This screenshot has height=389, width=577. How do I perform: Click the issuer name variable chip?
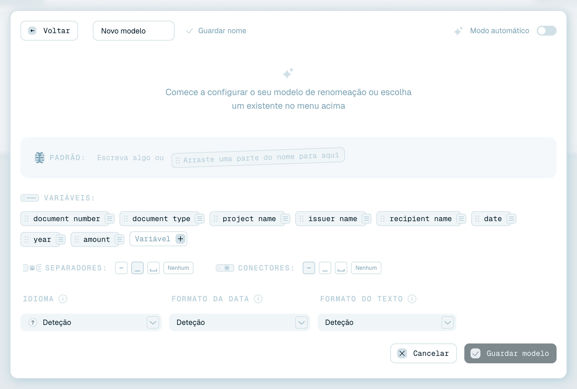(x=331, y=219)
